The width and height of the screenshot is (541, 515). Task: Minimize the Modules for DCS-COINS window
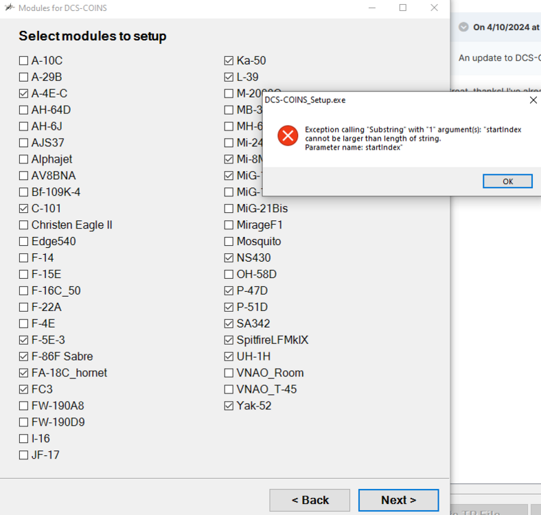click(371, 8)
